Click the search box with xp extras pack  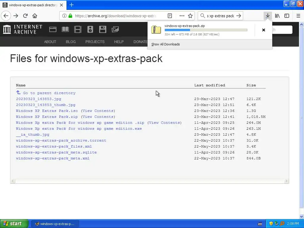pyautogui.click(x=220, y=16)
